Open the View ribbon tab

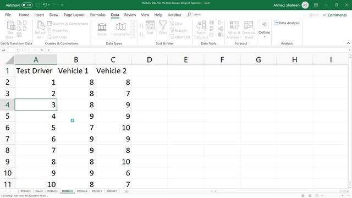pyautogui.click(x=145, y=15)
